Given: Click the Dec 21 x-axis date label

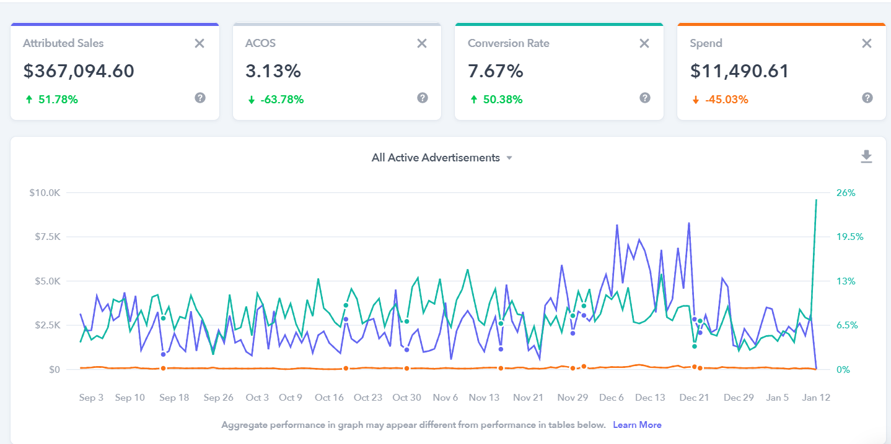Looking at the screenshot, I should point(694,398).
